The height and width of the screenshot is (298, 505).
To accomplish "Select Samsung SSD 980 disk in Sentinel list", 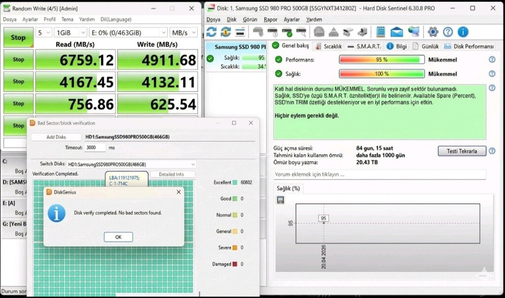I will tap(236, 56).
